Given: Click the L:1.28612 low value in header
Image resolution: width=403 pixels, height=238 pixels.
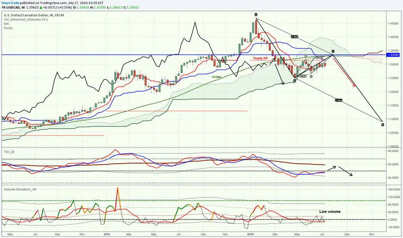Looking at the screenshot, I should (115, 7).
